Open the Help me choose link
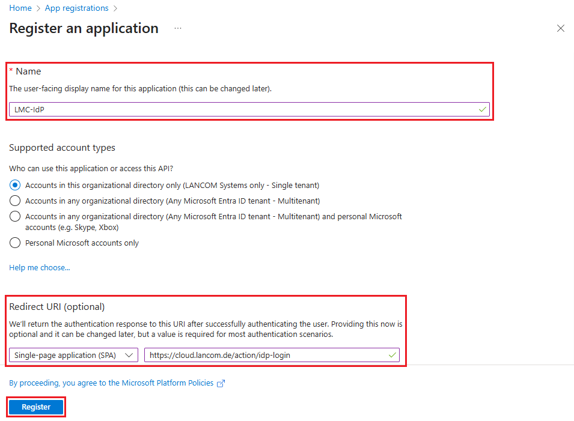 coord(40,268)
